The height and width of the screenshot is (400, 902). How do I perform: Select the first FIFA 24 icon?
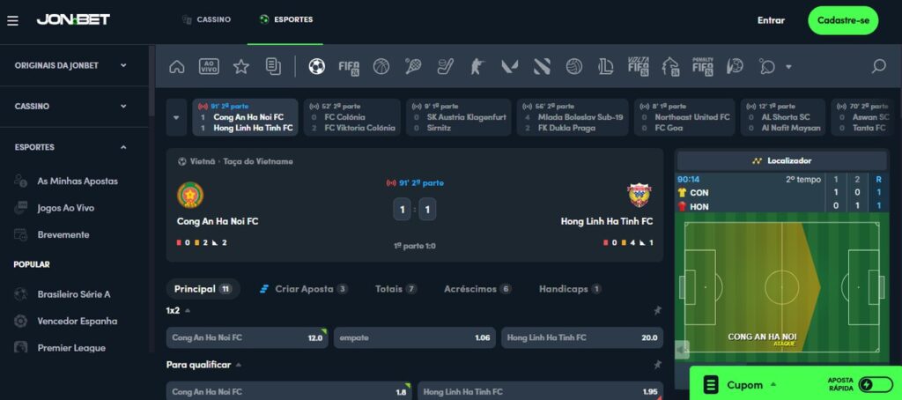349,67
